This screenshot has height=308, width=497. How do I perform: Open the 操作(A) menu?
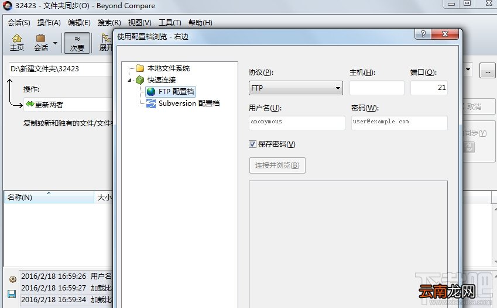pos(49,23)
